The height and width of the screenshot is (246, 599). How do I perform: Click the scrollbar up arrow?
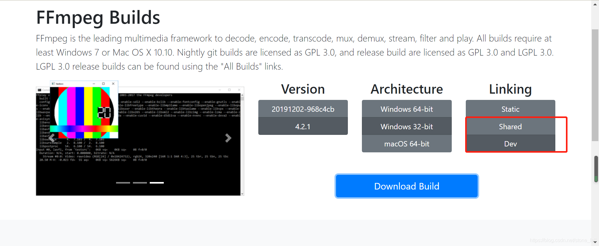click(x=595, y=4)
